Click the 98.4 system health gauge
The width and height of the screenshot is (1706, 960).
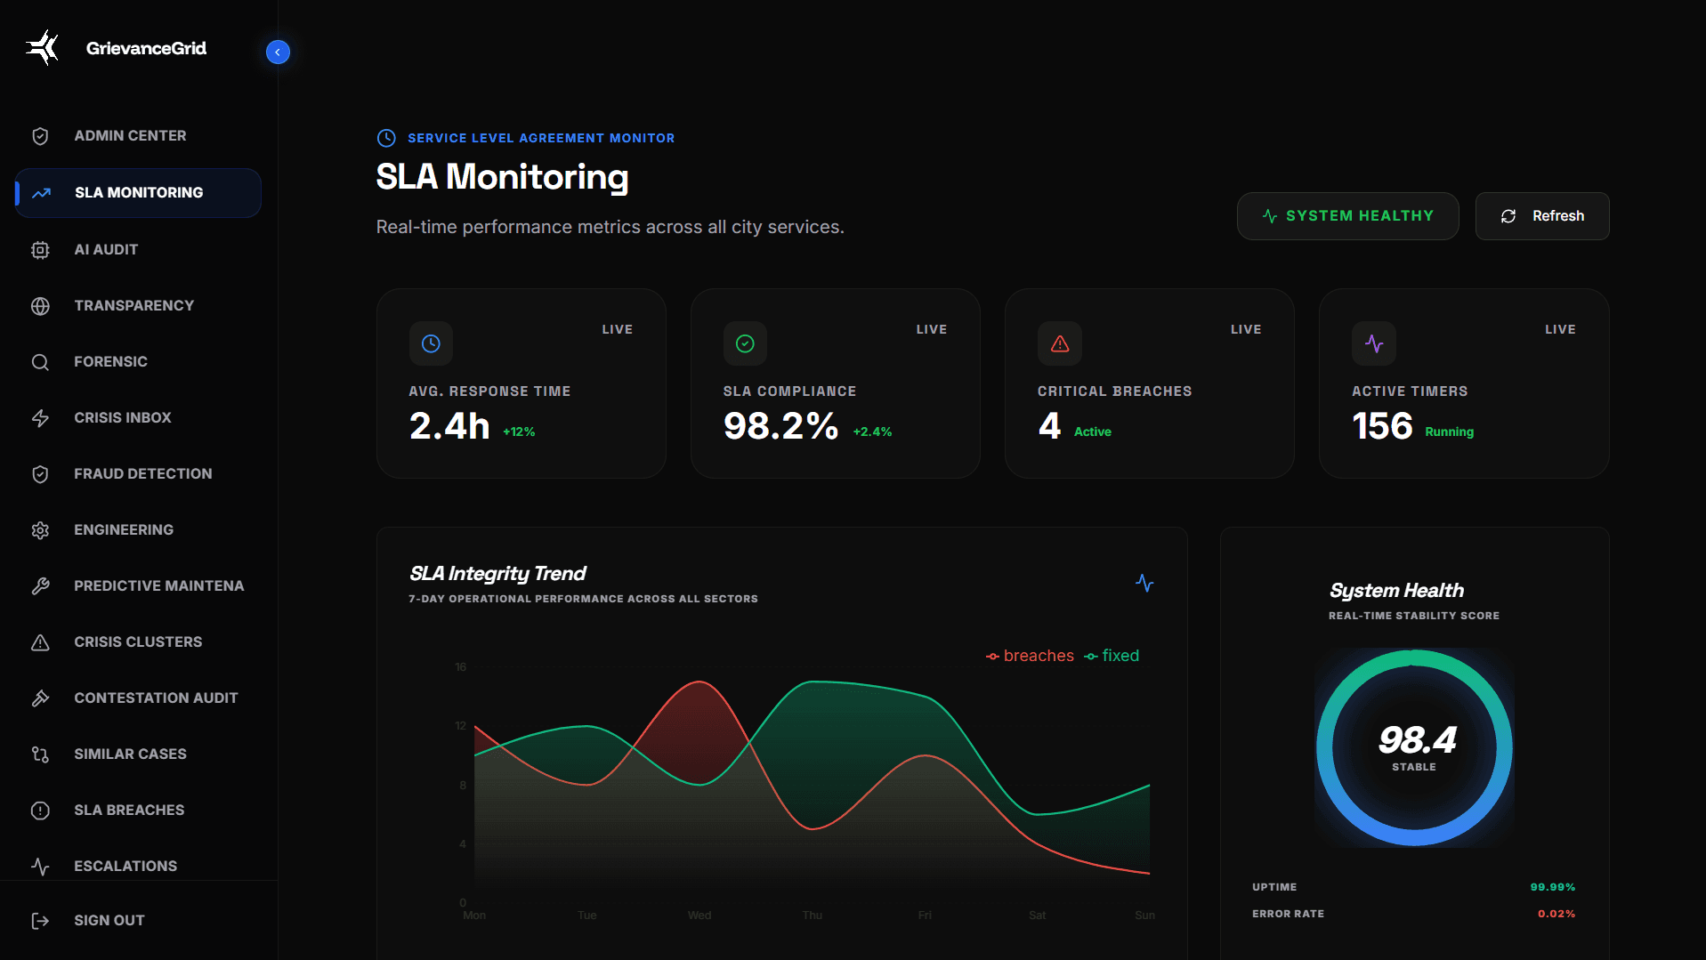(x=1414, y=747)
